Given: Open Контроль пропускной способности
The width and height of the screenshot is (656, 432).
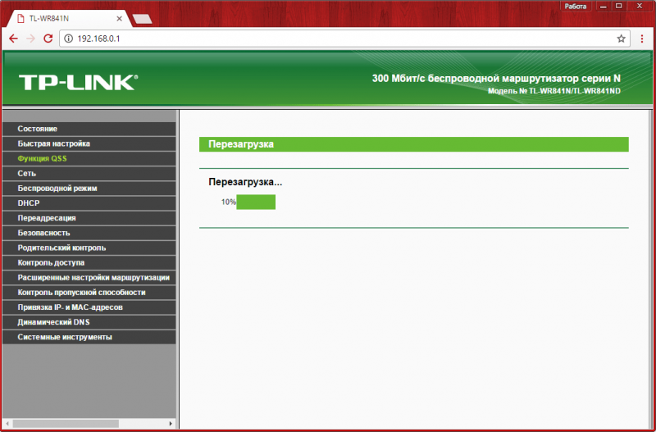Looking at the screenshot, I should pos(89,293).
